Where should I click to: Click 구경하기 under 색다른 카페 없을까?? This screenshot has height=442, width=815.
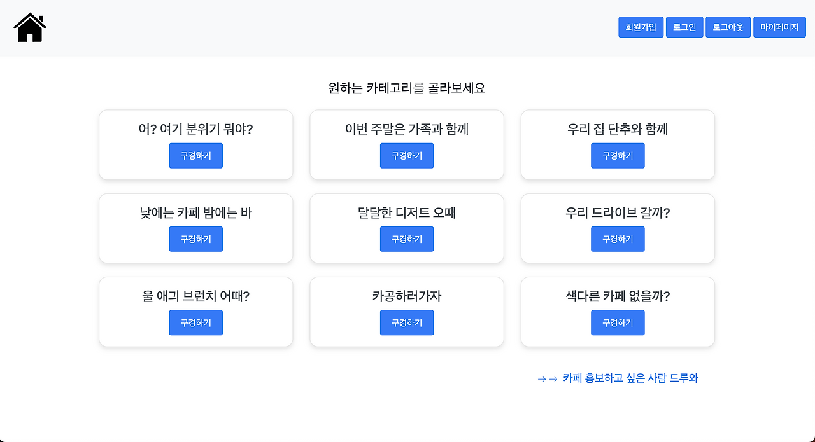pyautogui.click(x=618, y=322)
